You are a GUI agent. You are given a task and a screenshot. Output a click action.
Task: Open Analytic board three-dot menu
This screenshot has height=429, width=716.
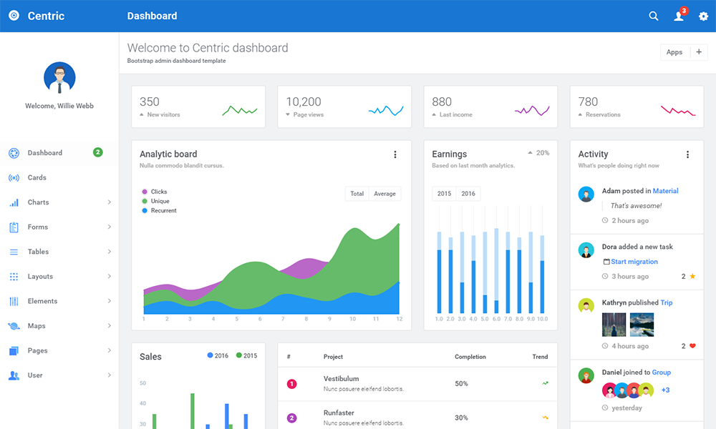click(x=395, y=154)
